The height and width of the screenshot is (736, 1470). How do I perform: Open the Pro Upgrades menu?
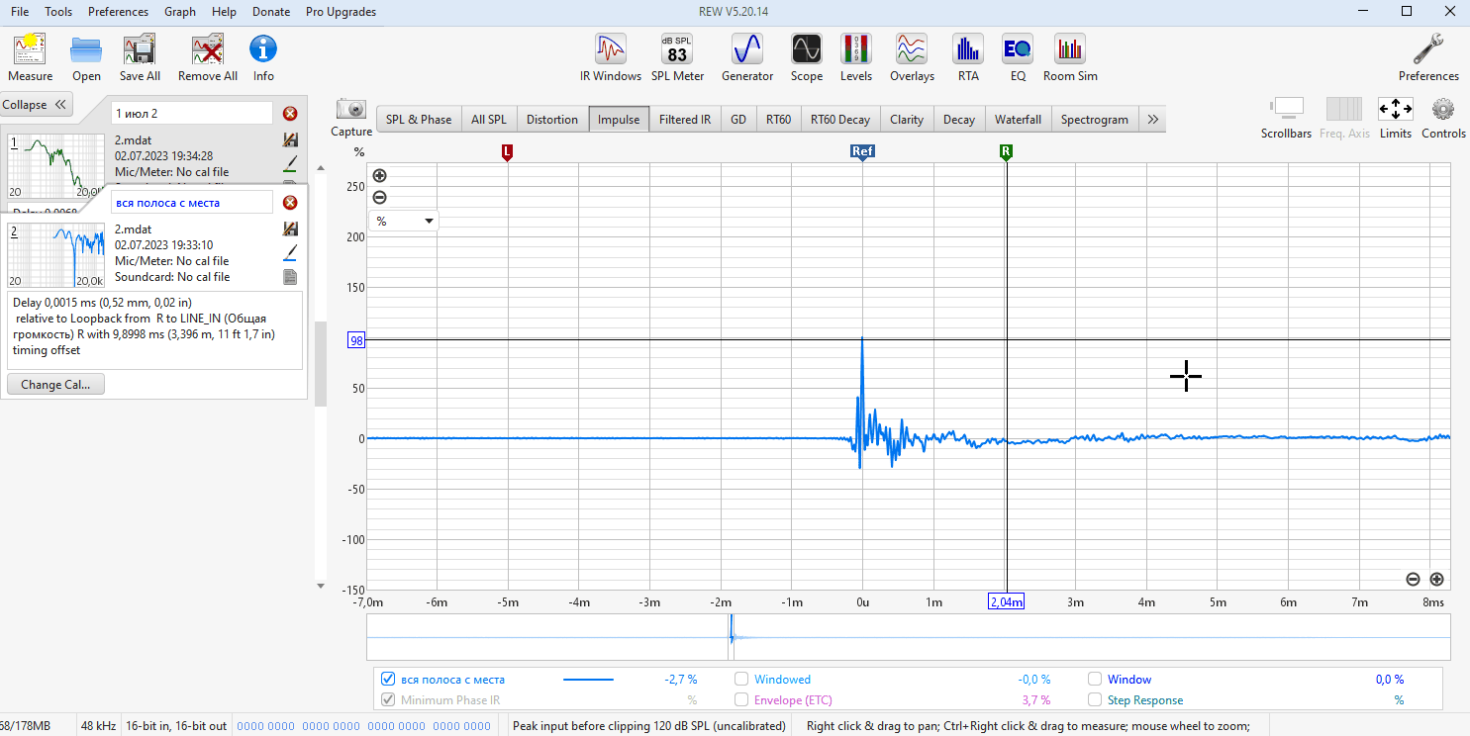[341, 12]
